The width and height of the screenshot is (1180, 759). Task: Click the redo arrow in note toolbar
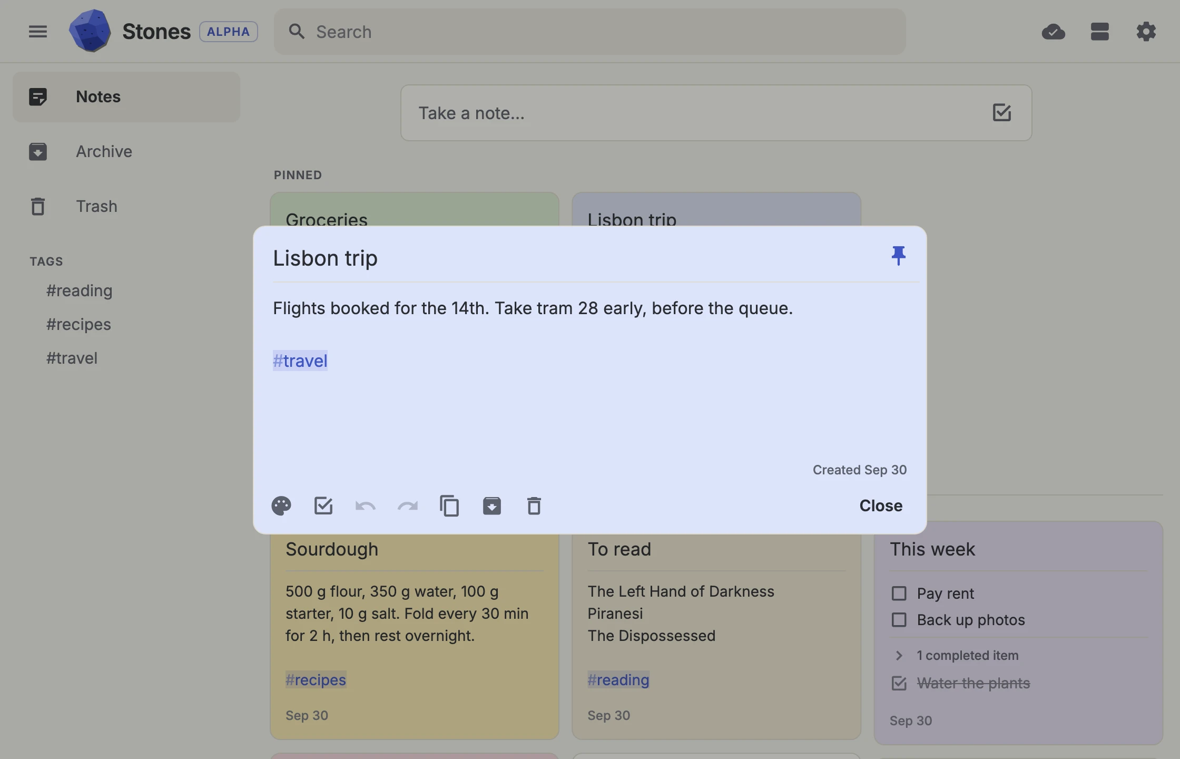pyautogui.click(x=408, y=506)
